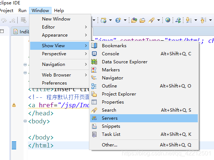Image resolution: width=214 pixels, height=160 pixels.
Task: Click the Task List icon
Action: click(94, 134)
